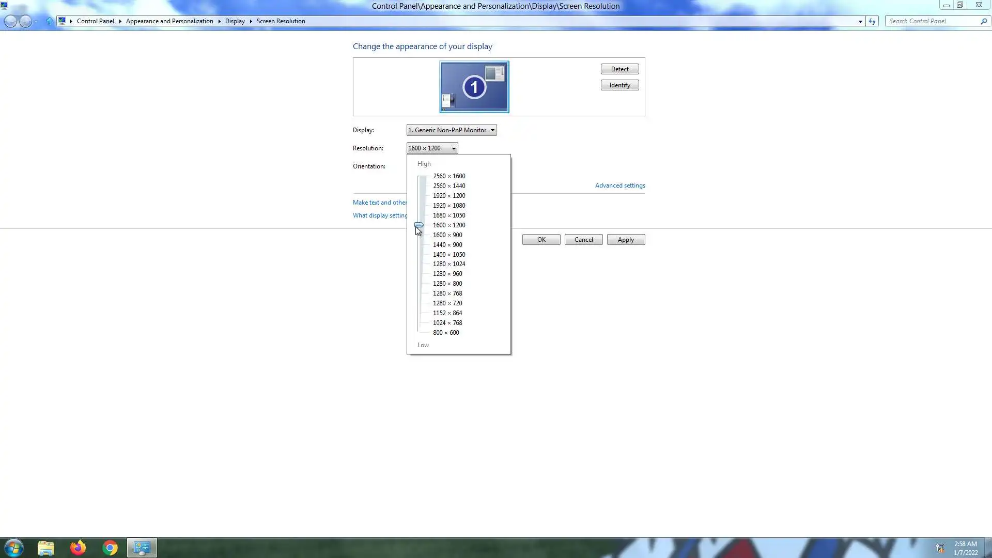Click the Forward navigation arrow button
The width and height of the screenshot is (992, 558).
tap(25, 21)
